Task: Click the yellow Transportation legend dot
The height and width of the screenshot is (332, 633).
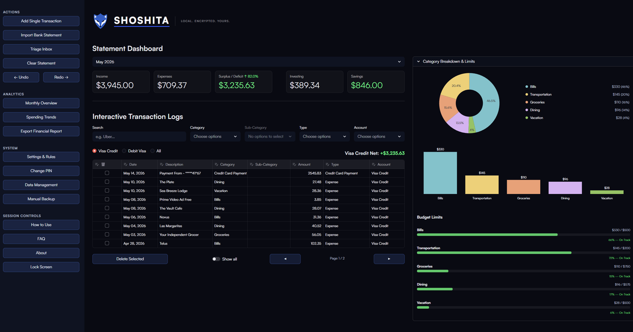Action: point(526,94)
